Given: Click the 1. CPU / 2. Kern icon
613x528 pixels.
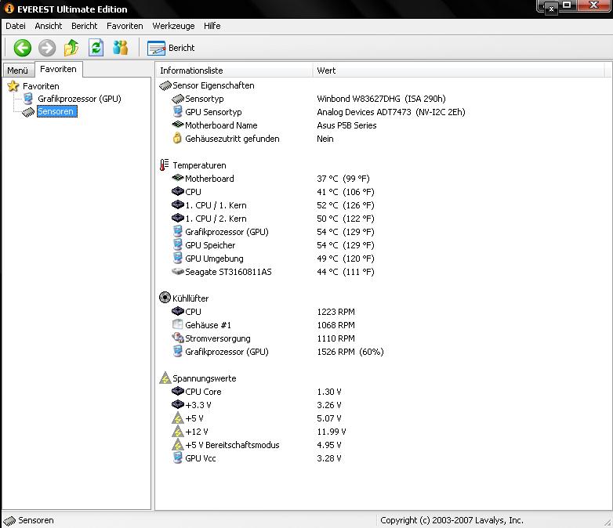Looking at the screenshot, I should click(x=178, y=218).
